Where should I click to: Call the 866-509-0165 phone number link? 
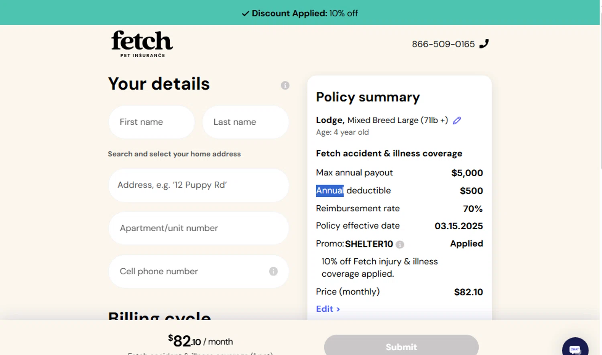(443, 44)
